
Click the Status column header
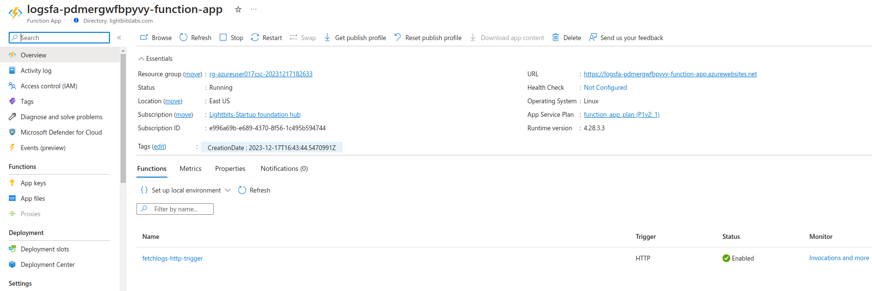[x=731, y=236]
